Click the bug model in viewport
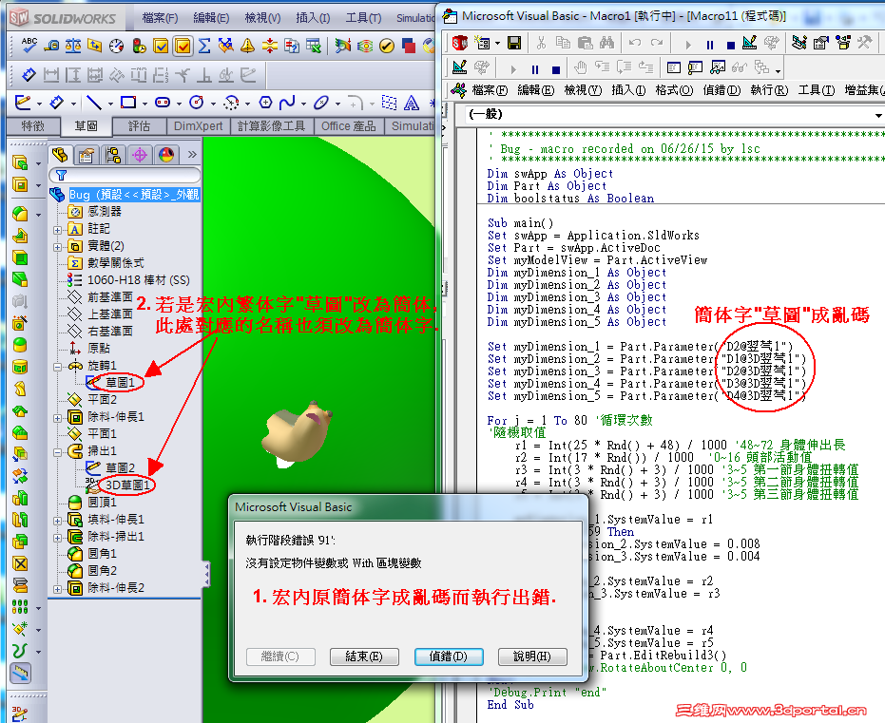 (297, 433)
